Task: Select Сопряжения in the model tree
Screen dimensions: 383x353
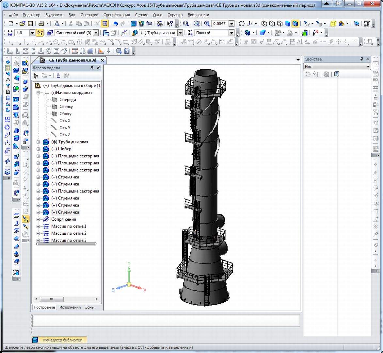Action: click(x=63, y=219)
